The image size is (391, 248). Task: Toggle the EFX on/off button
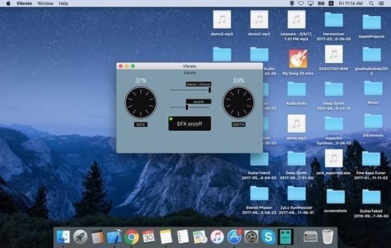pos(190,123)
